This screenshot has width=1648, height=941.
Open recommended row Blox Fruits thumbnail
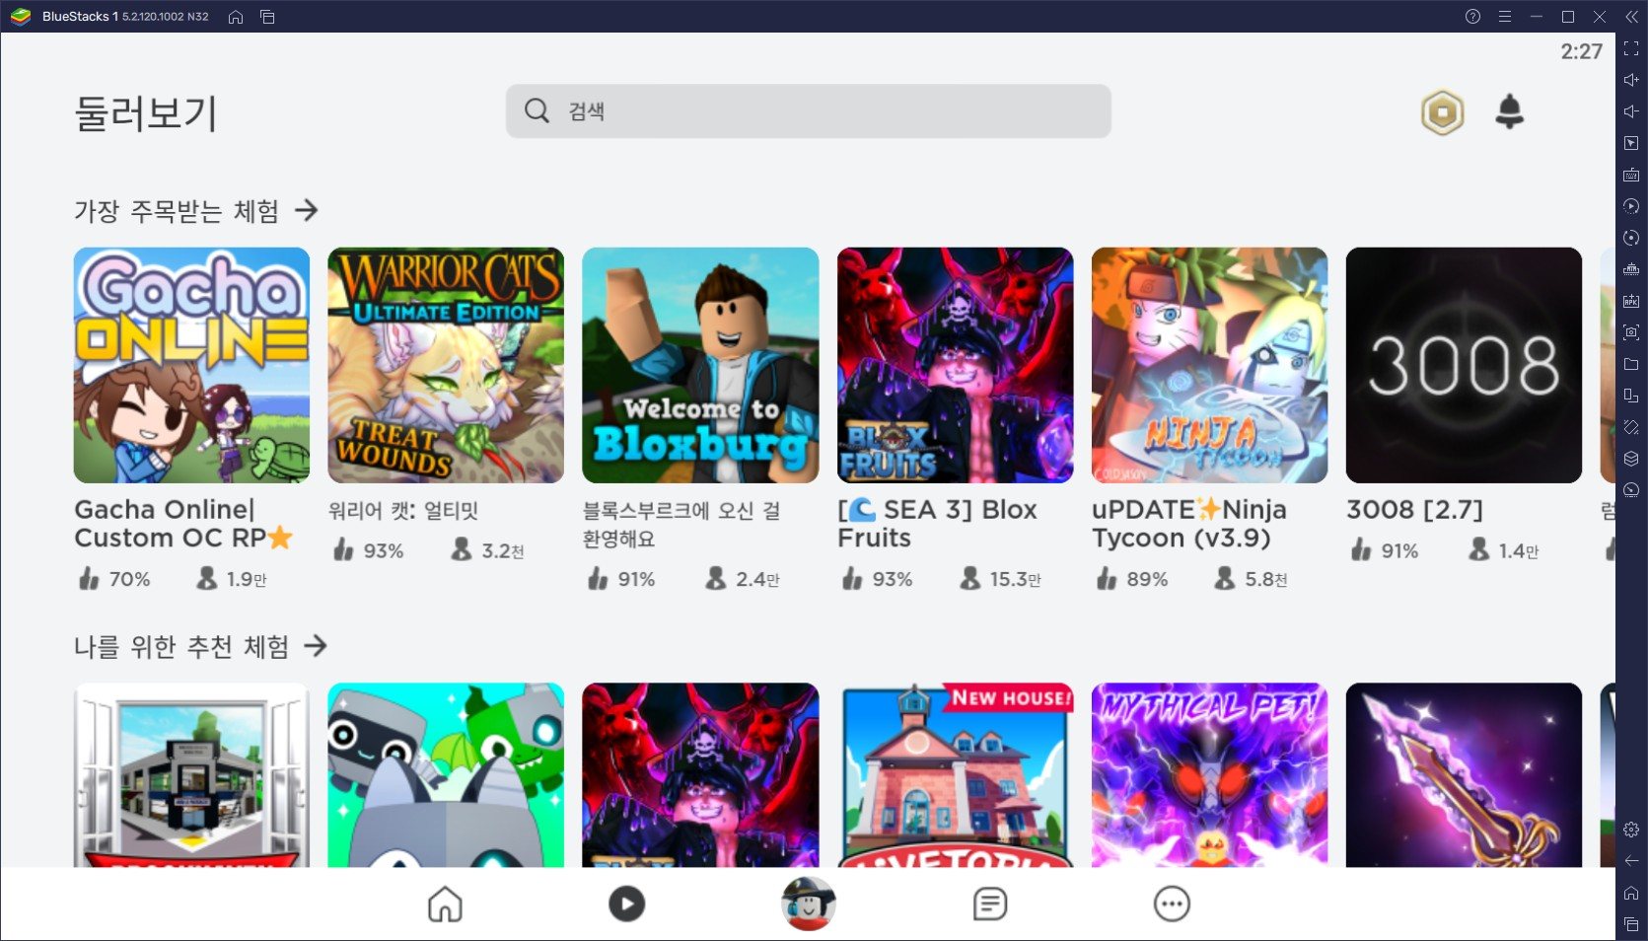(700, 775)
